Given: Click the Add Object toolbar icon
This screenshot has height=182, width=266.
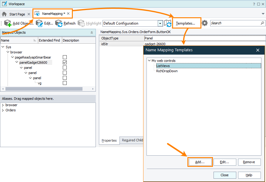Looking at the screenshot, I should point(7,23).
